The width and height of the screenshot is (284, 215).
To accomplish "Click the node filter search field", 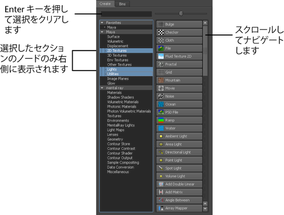I will (126, 14).
